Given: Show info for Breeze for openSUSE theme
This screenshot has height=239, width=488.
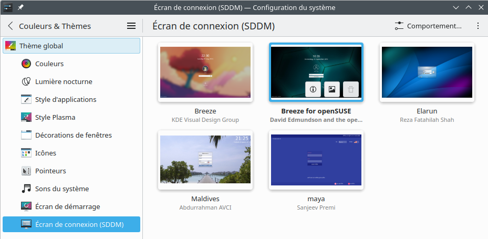Looking at the screenshot, I should [313, 89].
